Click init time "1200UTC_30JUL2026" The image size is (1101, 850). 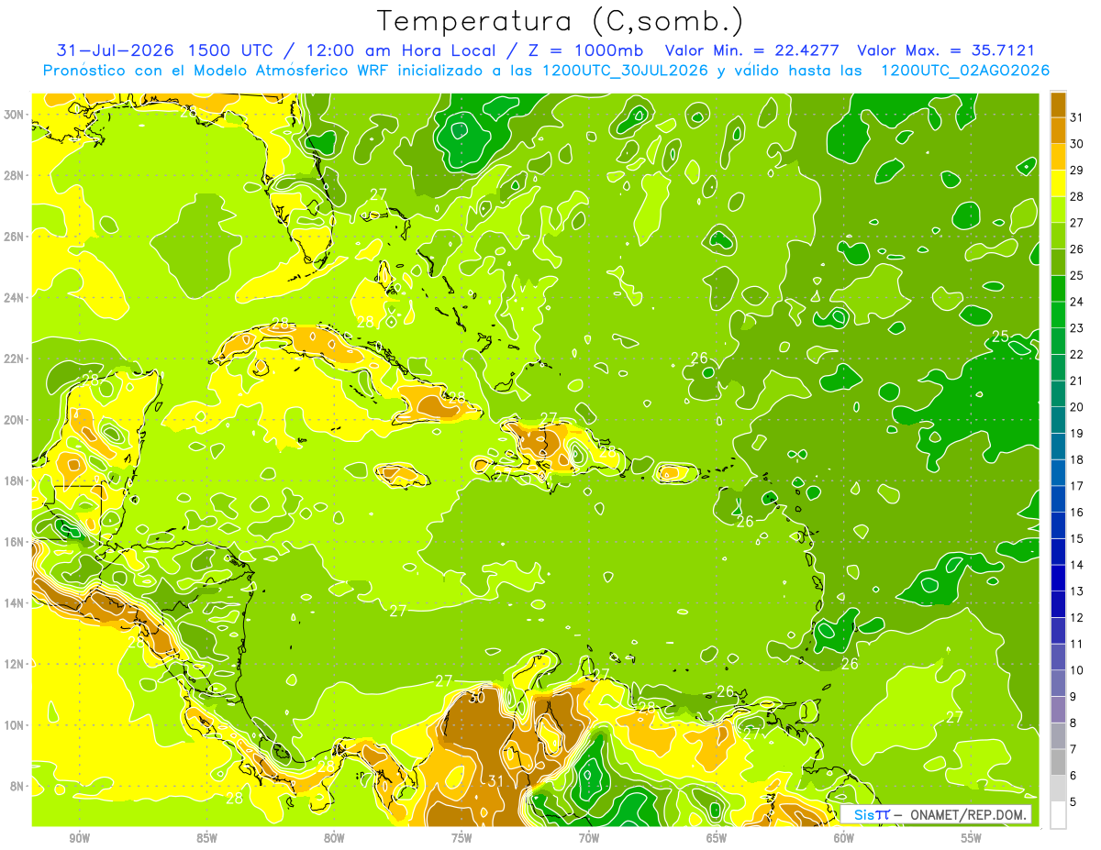(x=625, y=71)
